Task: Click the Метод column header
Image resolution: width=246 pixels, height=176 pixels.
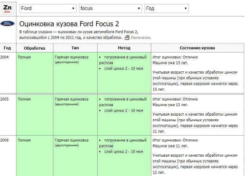Action: click(124, 48)
